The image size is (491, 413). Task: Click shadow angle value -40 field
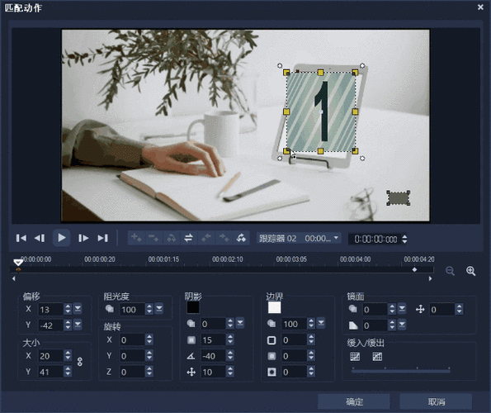click(x=213, y=356)
